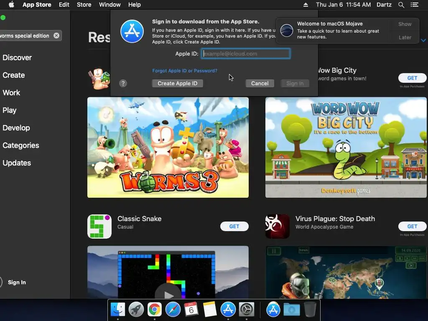Open the App Store icon right of Dock divider
Image resolution: width=428 pixels, height=321 pixels.
pos(273,310)
